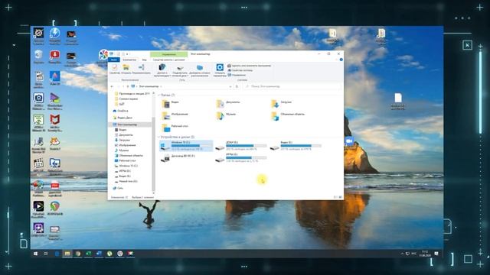This screenshot has width=490, height=275.
Task: Click Свойства системы in the ribbon
Action: tap(240, 70)
